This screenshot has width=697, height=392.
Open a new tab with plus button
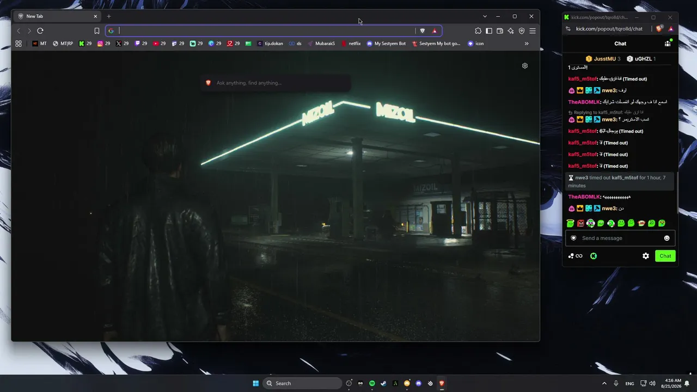109,16
